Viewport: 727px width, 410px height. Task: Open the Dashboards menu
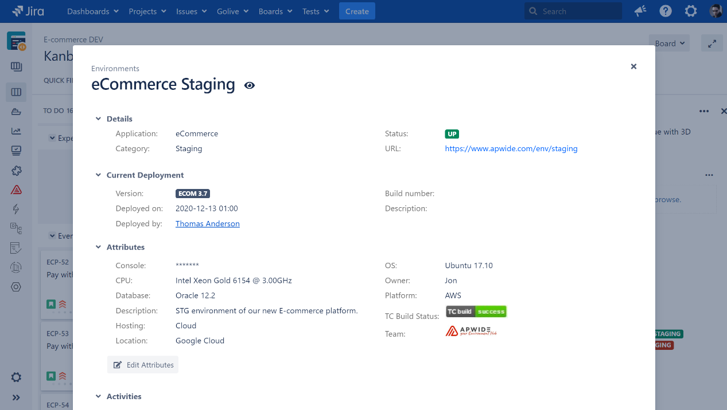click(92, 11)
